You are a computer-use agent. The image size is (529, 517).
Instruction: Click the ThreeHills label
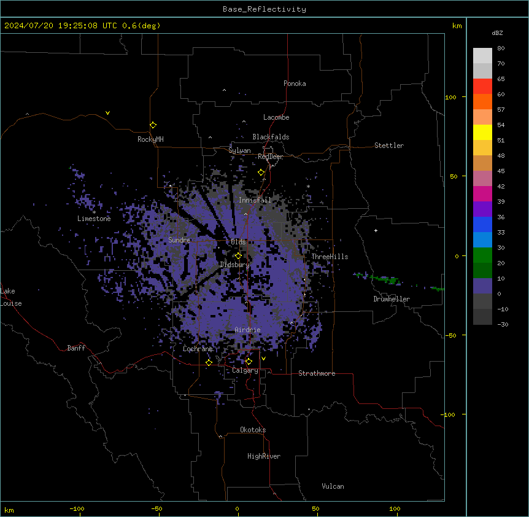point(330,257)
